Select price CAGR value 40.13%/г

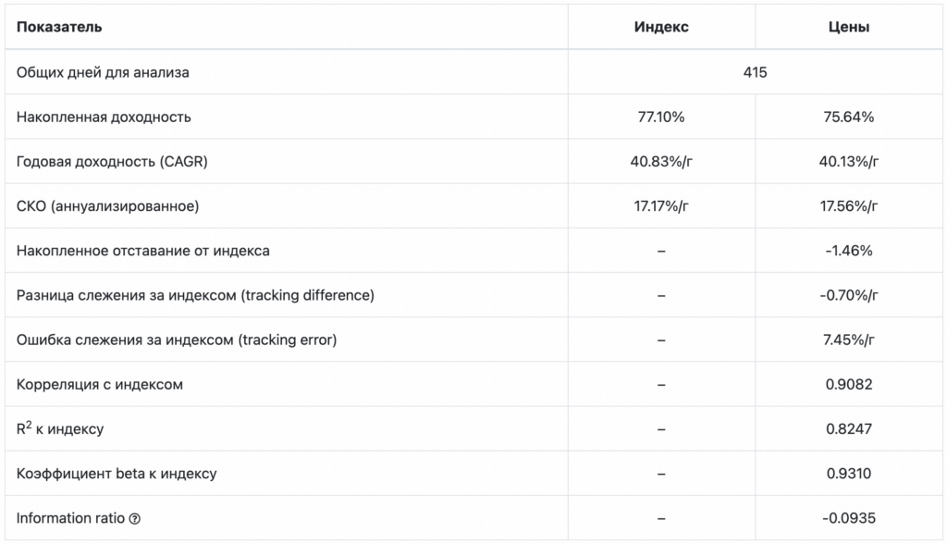[849, 161]
